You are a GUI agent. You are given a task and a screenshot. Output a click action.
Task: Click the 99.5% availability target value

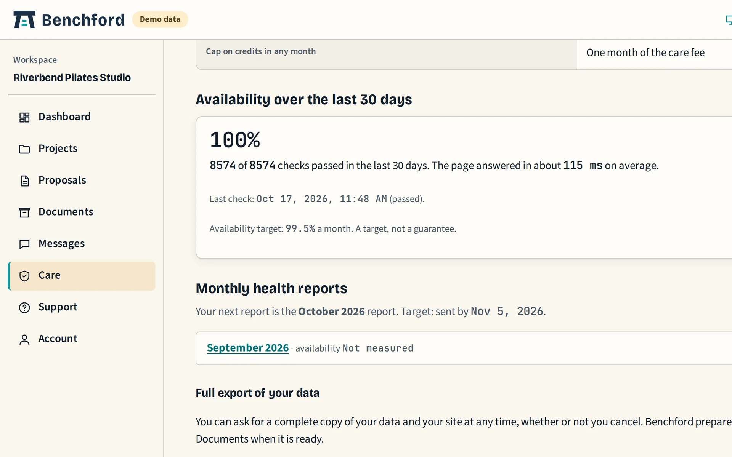click(300, 228)
